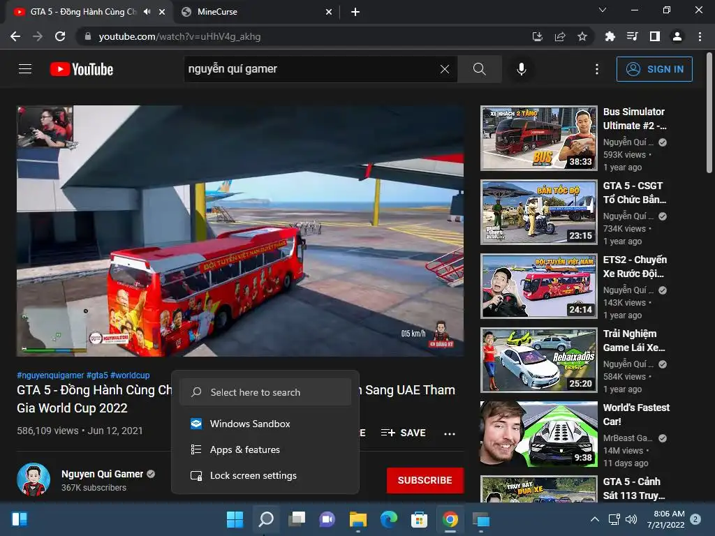Open Windows Sandbox from the popup
The width and height of the screenshot is (715, 536).
click(265, 424)
